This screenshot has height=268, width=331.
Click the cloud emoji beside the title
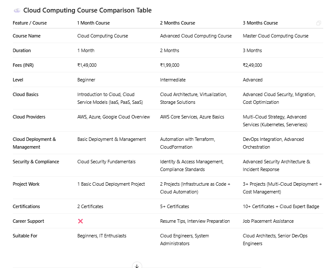17,10
